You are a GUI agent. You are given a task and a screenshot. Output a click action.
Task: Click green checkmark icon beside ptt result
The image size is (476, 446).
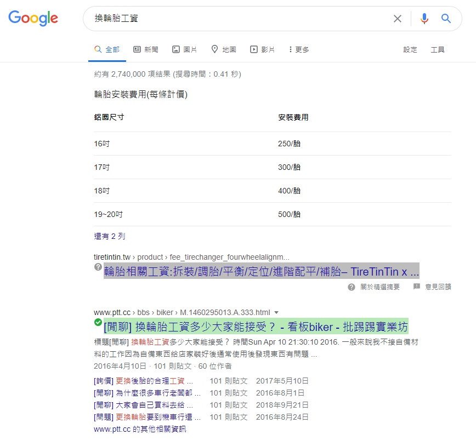98,322
